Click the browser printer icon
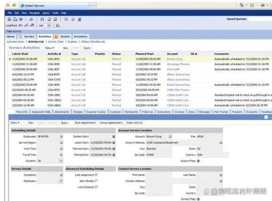Screen dimensions: 272x201 [x=263, y=5]
